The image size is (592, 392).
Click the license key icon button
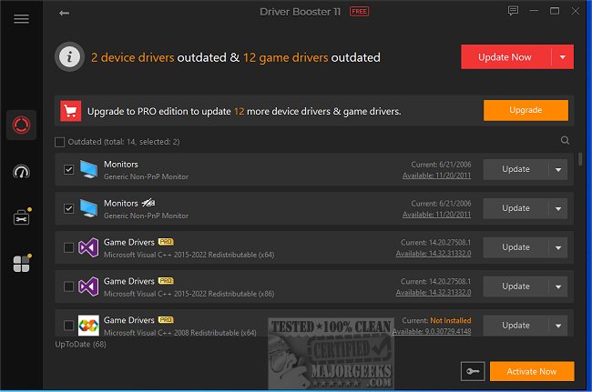(473, 372)
